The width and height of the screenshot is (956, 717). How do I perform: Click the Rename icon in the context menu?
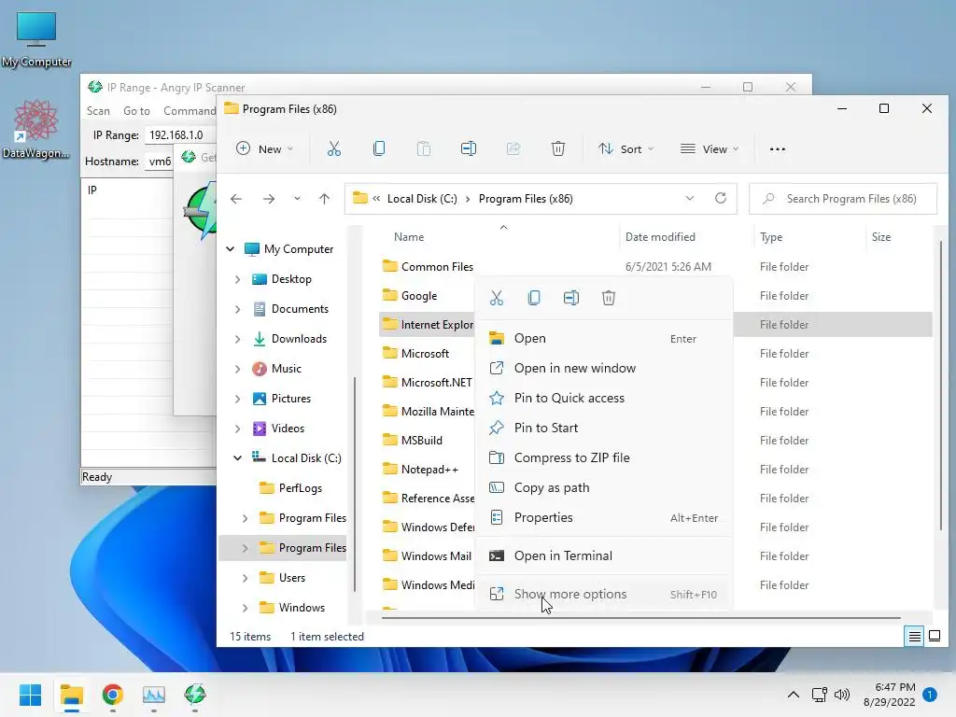click(571, 298)
